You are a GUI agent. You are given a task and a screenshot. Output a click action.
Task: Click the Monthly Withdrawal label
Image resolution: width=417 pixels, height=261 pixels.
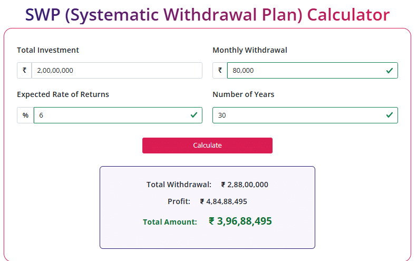250,50
